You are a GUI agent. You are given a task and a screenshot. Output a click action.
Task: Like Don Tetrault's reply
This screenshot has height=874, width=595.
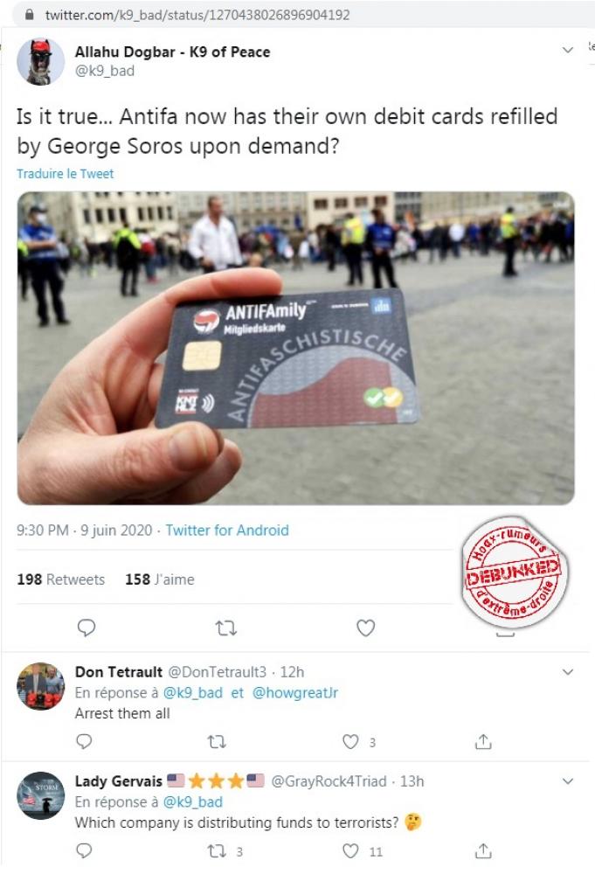coord(350,741)
